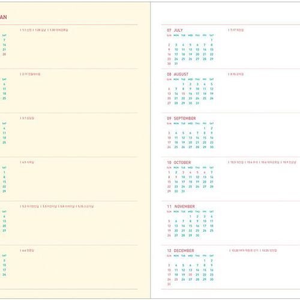The height and width of the screenshot is (300, 300).
Task: Select date 31 in the October calendar
Action: pos(183,191)
